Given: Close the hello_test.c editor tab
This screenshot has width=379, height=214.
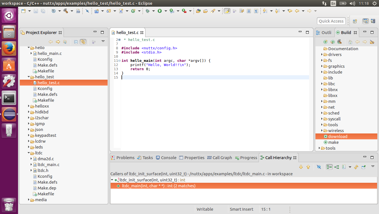Looking at the screenshot, I should pos(142,33).
